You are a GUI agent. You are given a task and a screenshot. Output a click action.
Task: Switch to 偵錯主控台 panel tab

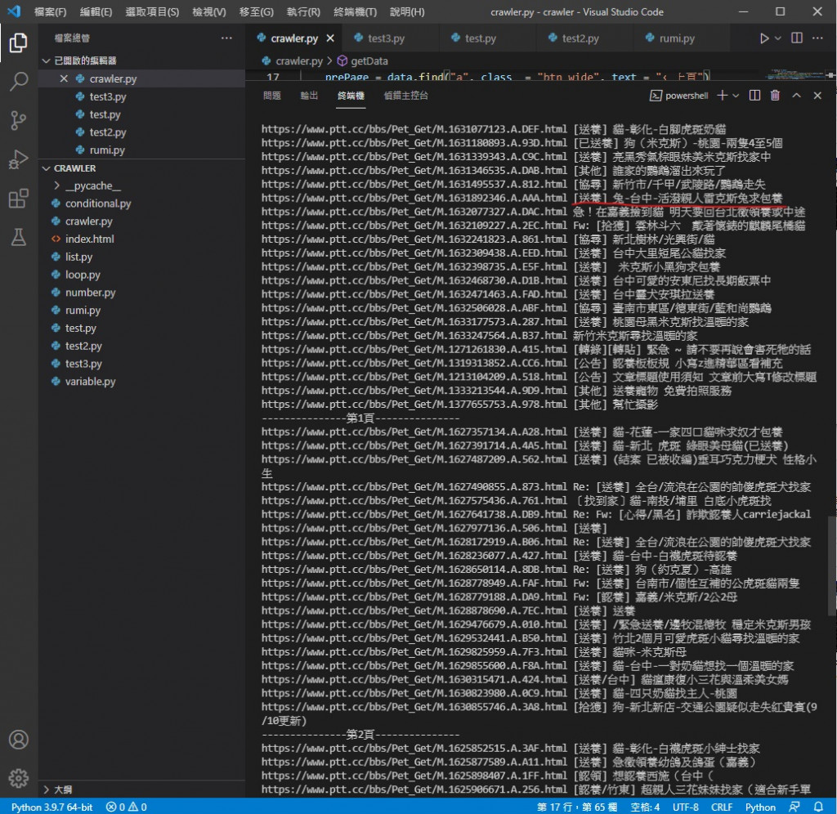(405, 96)
